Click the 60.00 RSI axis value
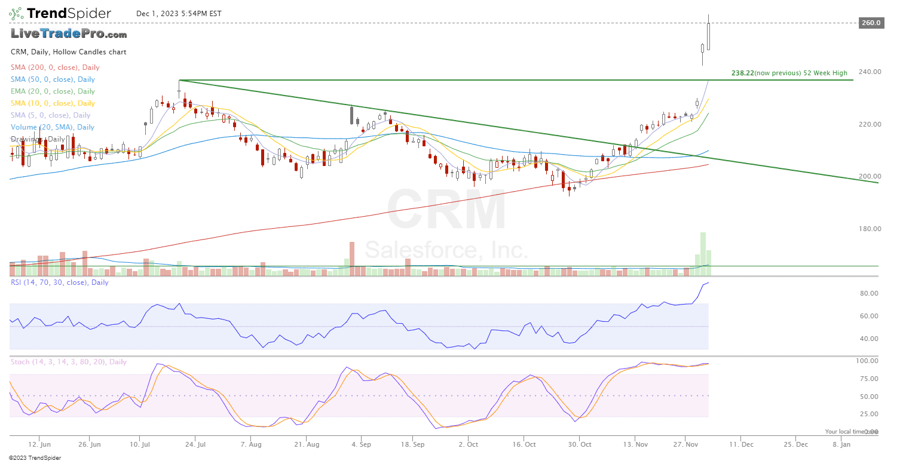Image resolution: width=906 pixels, height=470 pixels. (x=869, y=316)
